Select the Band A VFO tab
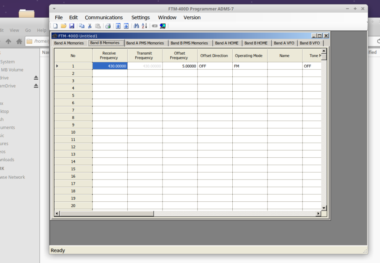Image resolution: width=380 pixels, height=263 pixels. point(284,43)
